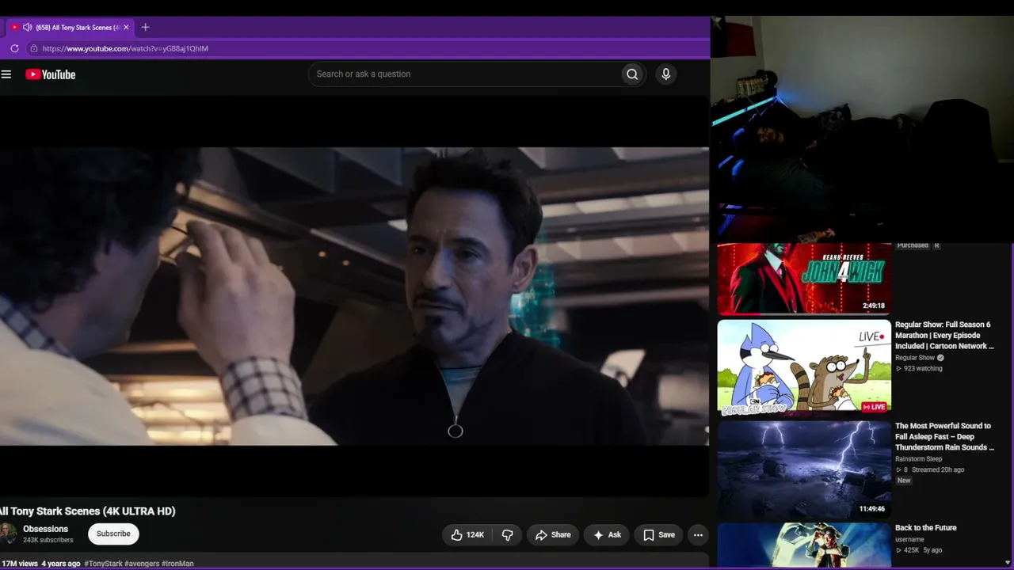Open the Obsessions channel name link
Image resolution: width=1014 pixels, height=570 pixels.
[x=45, y=529]
